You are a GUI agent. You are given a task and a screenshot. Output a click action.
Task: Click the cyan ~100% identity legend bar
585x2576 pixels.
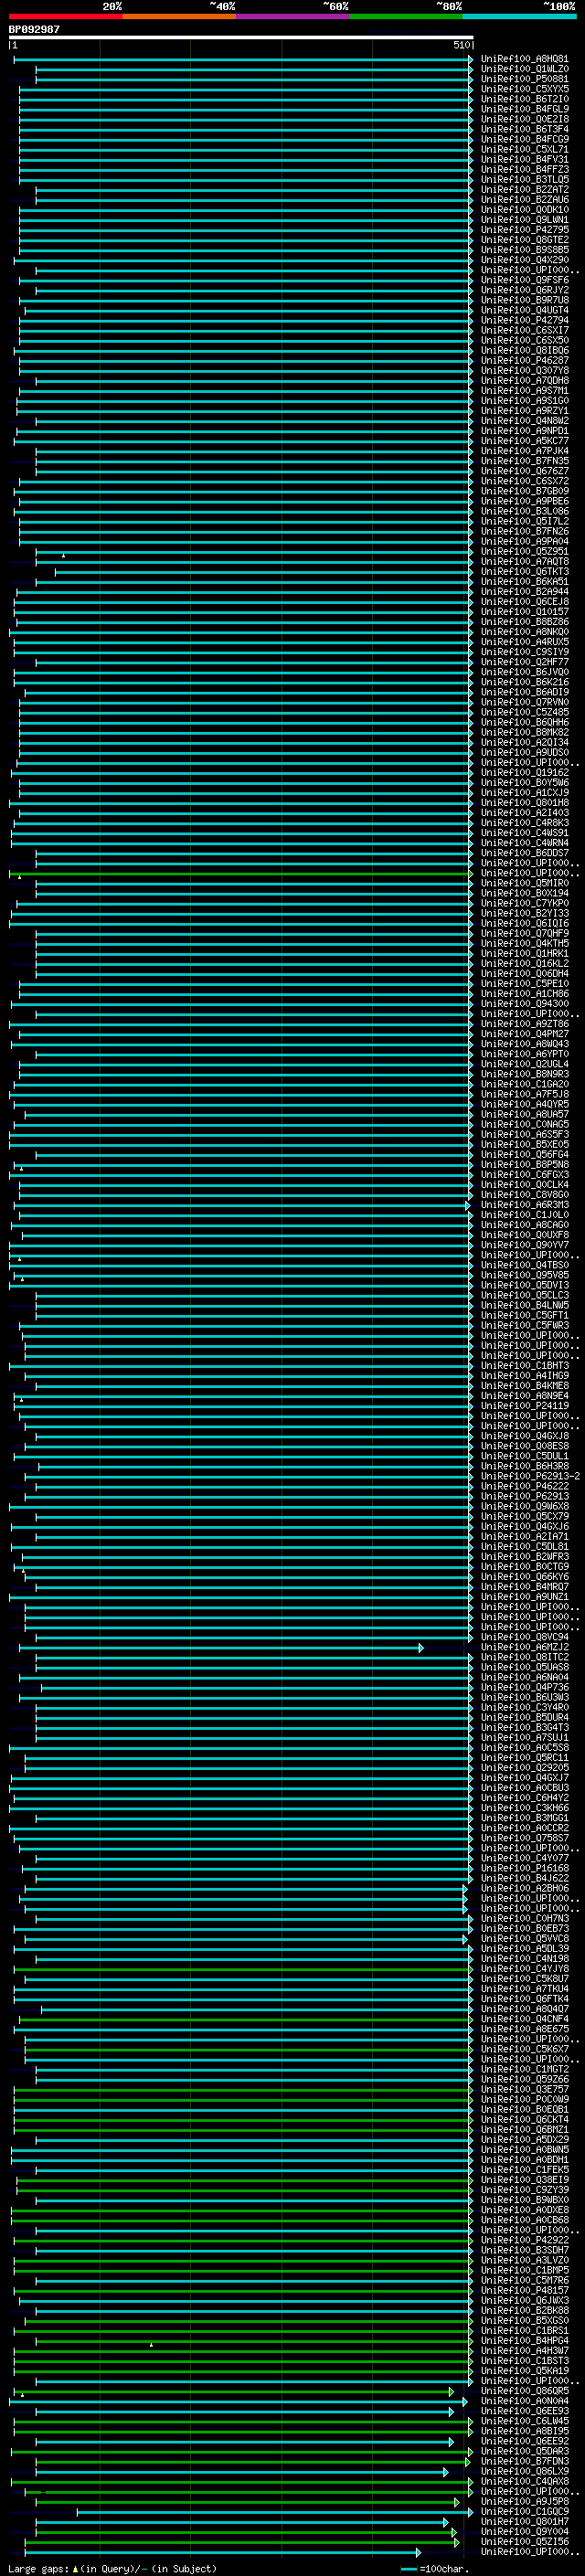click(x=519, y=16)
